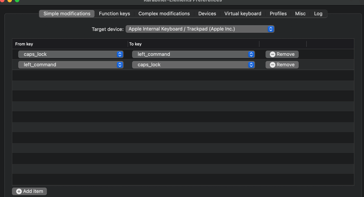Go to the Virtual keyboard tab
The height and width of the screenshot is (197, 364).
243,14
